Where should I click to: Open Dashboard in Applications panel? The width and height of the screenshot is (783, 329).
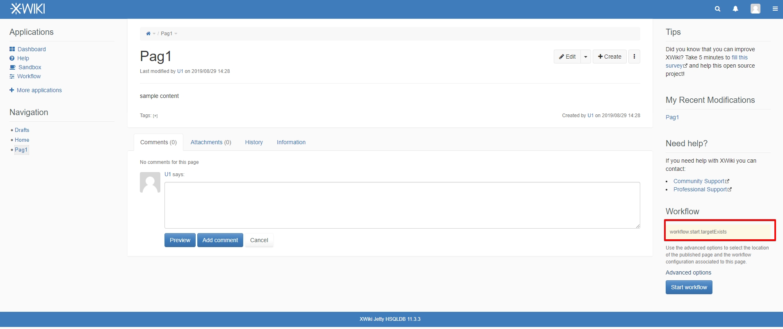[32, 49]
